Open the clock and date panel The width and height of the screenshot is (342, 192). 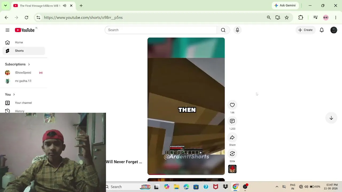tap(331, 187)
